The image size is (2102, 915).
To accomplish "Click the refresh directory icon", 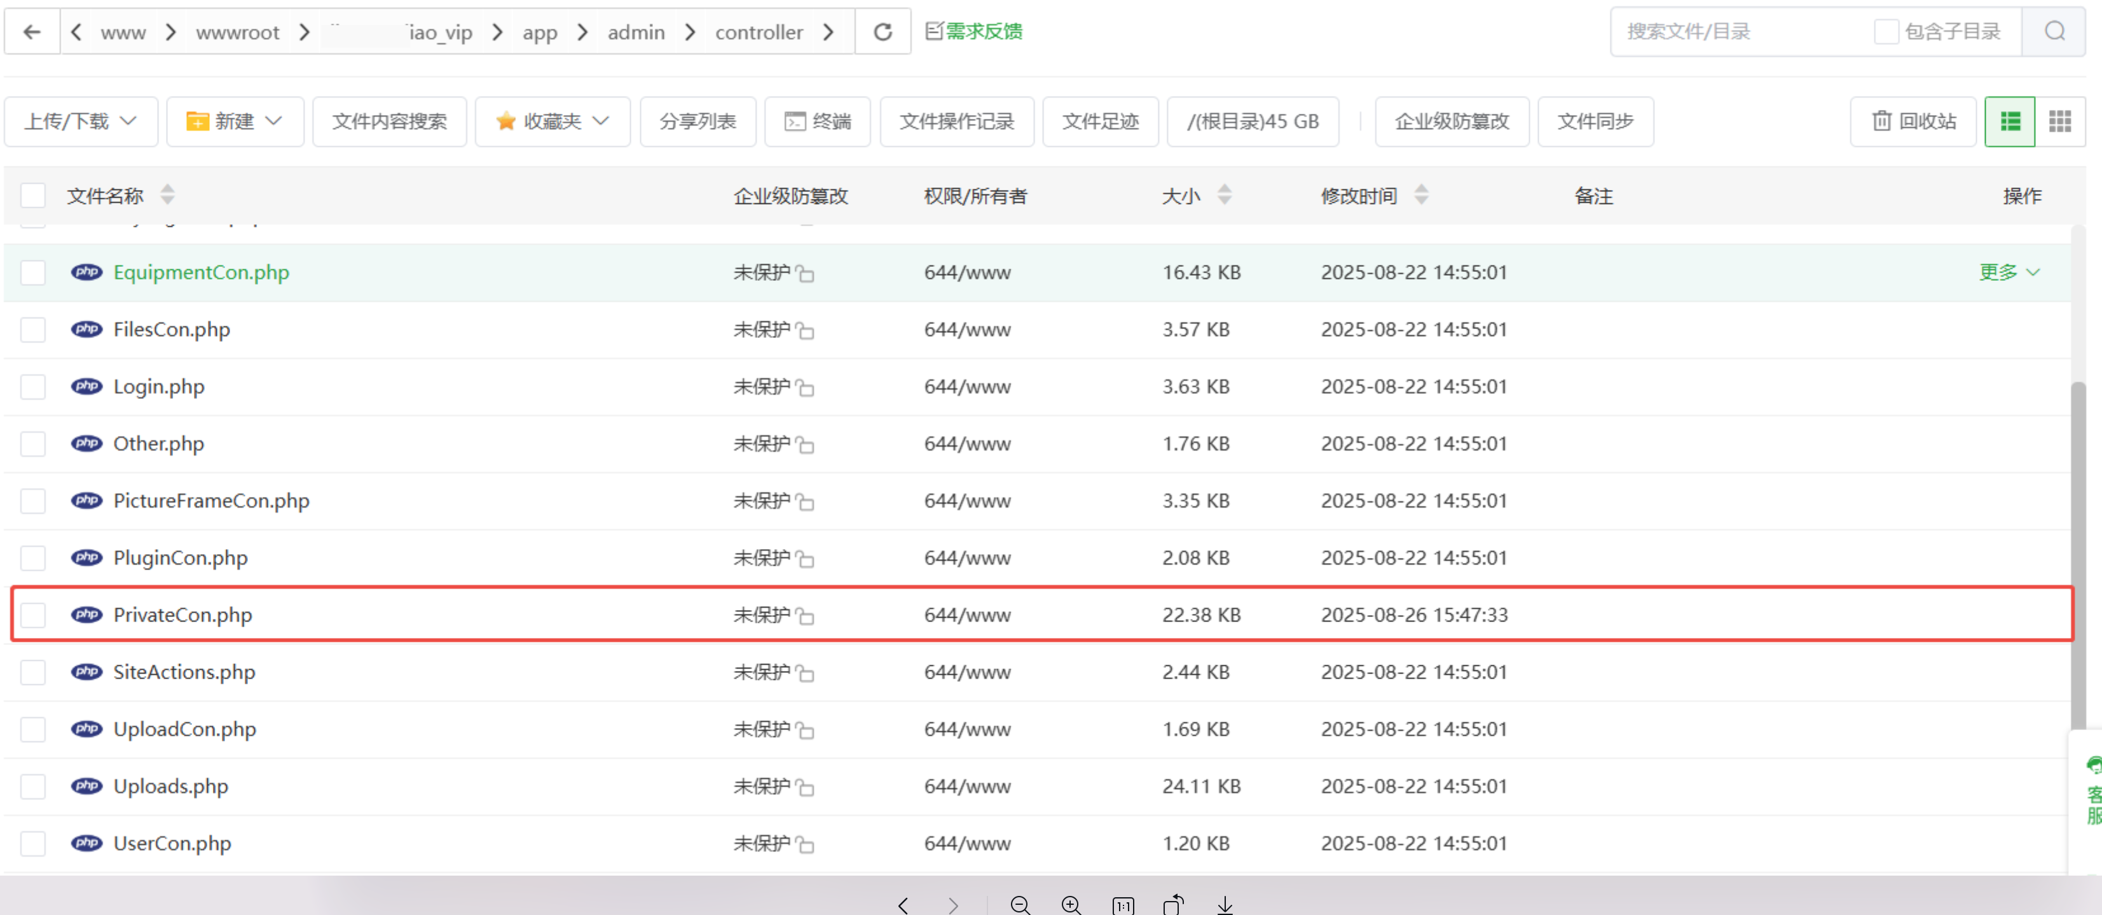I will point(882,32).
